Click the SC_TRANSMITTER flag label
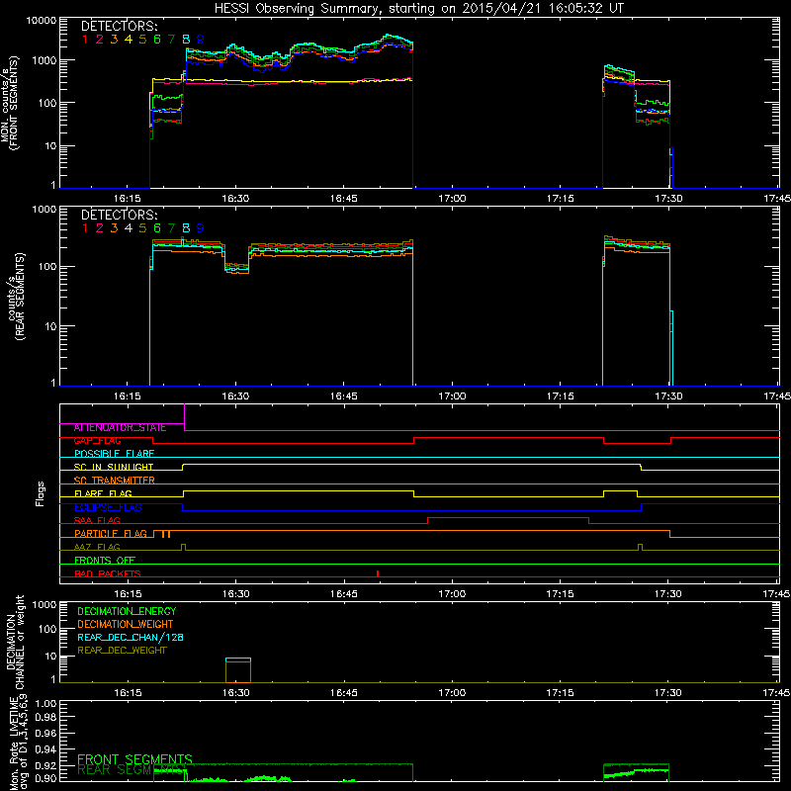This screenshot has width=791, height=791. (x=114, y=481)
